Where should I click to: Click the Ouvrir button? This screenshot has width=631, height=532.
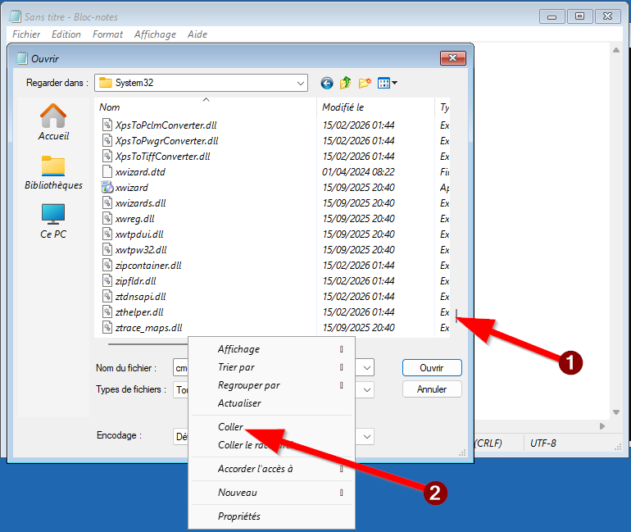(432, 368)
